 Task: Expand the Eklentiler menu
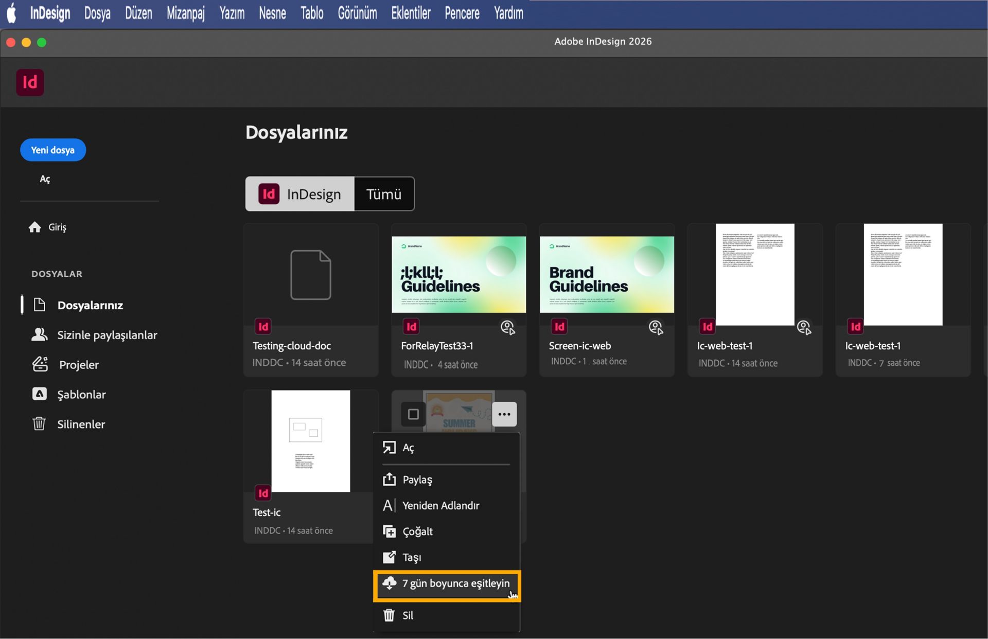[410, 13]
